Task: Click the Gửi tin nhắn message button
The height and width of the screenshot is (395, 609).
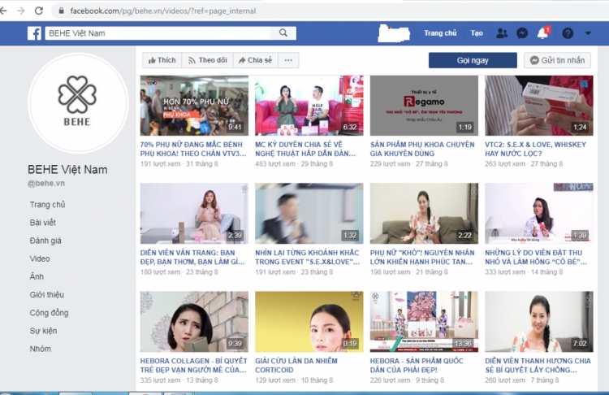Action: coord(557,60)
